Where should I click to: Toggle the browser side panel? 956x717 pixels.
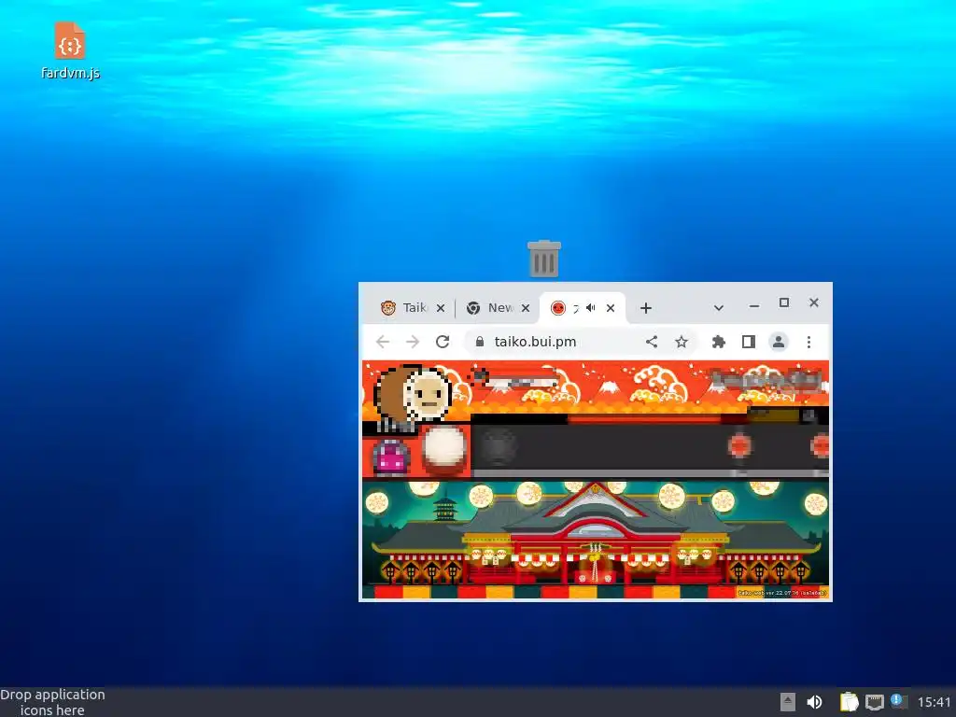pos(749,342)
